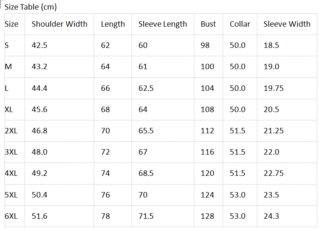Click the bust value 108

click(x=207, y=110)
